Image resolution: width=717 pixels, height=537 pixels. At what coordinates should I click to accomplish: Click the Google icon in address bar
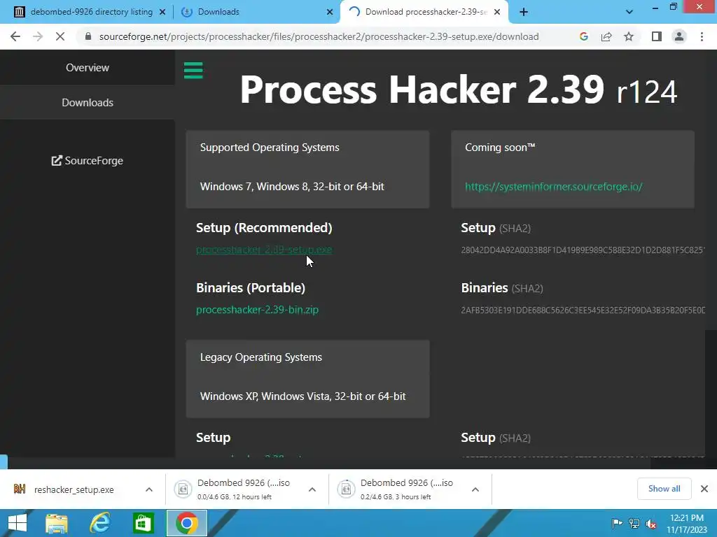coord(583,36)
